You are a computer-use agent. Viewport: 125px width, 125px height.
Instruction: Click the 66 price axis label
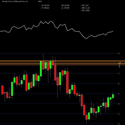click(x=119, y=84)
